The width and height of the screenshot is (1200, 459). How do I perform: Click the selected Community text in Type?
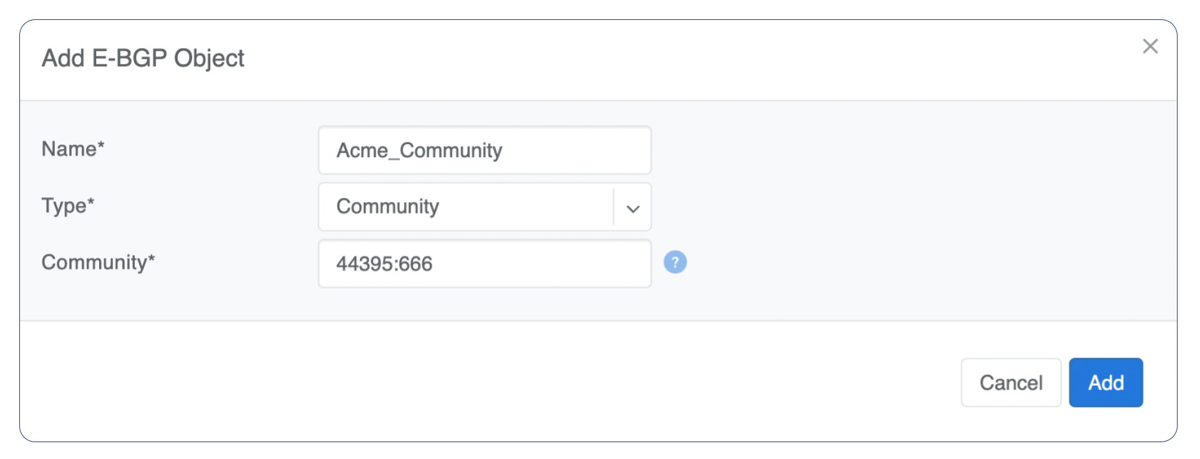point(387,206)
